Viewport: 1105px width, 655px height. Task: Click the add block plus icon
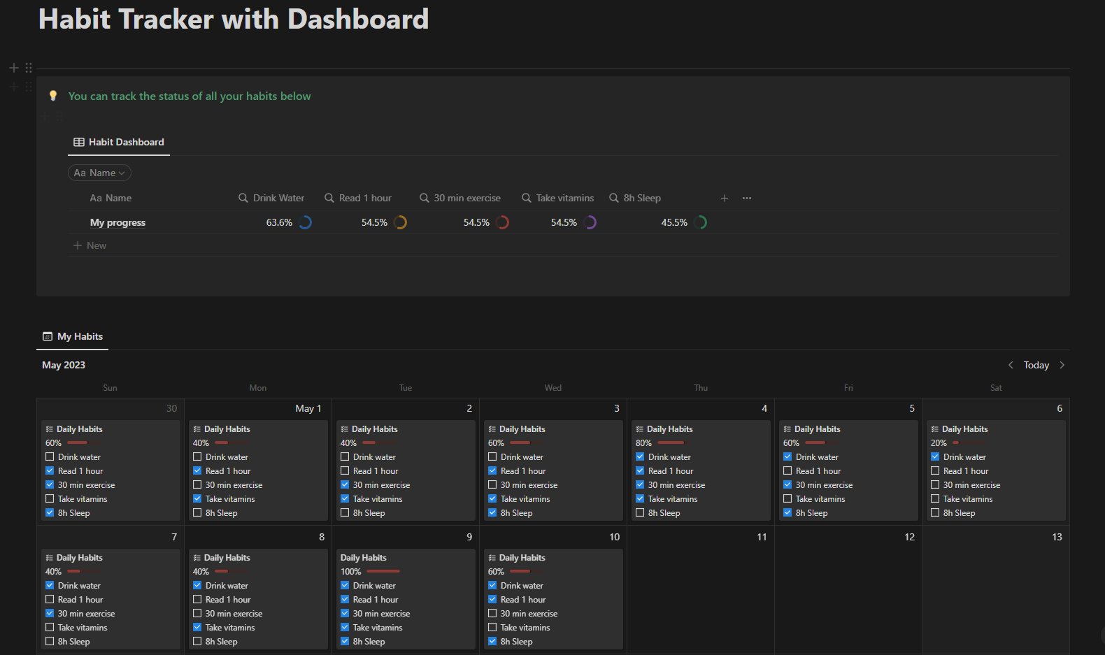pyautogui.click(x=14, y=68)
